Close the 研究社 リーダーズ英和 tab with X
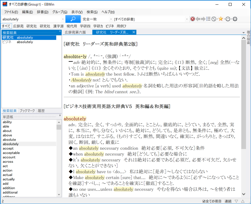The image size is (251, 204). pos(134,32)
